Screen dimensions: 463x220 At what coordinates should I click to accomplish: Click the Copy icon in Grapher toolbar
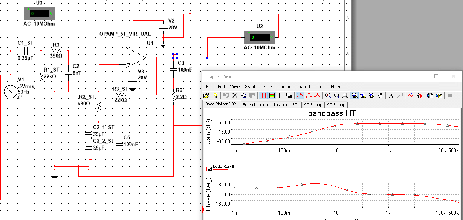pyautogui.click(x=243, y=96)
